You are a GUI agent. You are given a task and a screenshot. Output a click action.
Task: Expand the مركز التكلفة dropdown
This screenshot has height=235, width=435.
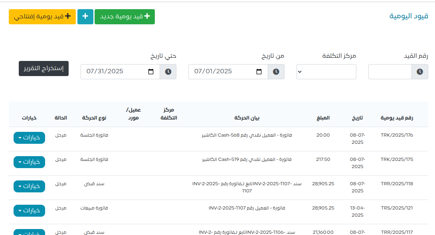[326, 72]
